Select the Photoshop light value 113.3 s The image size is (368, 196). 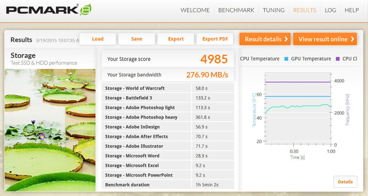[x=203, y=107]
